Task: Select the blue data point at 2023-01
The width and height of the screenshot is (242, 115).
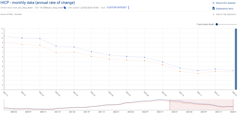Action: (22, 38)
